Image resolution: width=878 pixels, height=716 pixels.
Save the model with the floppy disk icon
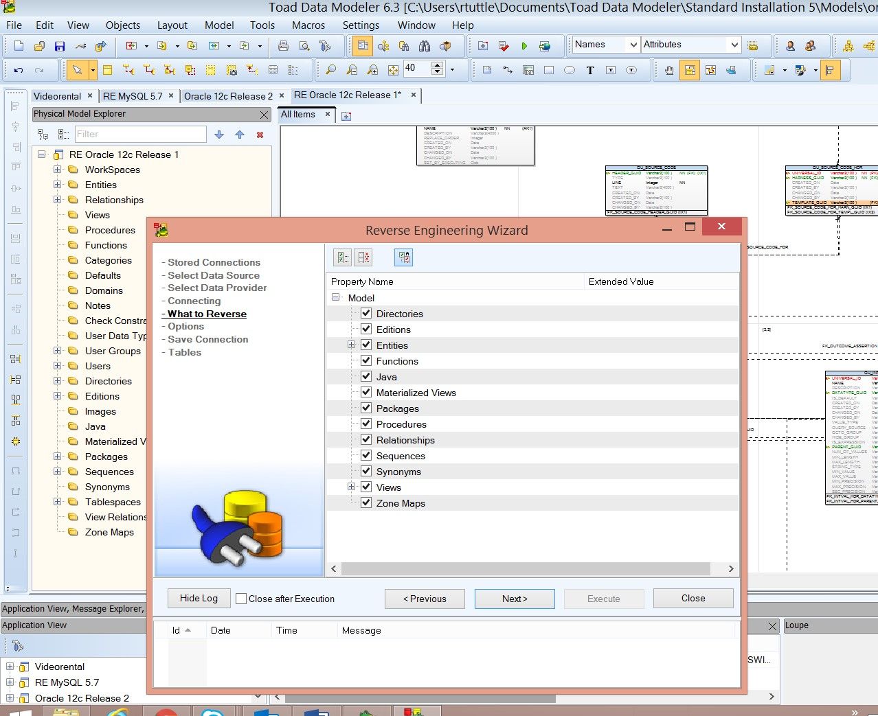[60, 46]
